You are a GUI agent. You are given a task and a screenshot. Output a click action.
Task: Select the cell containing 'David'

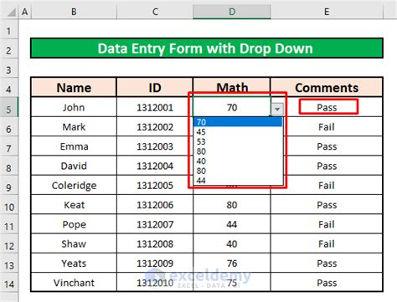(74, 166)
